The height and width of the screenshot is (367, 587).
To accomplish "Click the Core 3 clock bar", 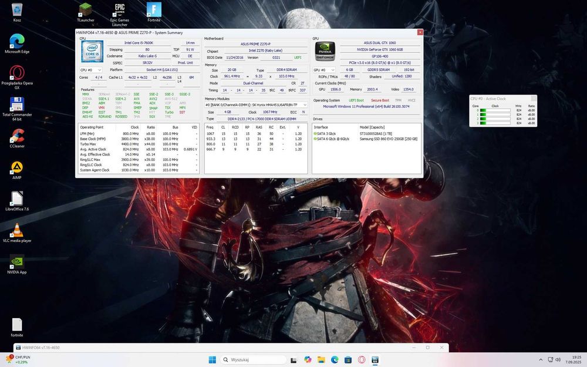I will [495, 123].
